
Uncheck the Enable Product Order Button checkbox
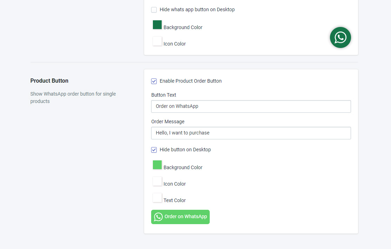point(154,81)
